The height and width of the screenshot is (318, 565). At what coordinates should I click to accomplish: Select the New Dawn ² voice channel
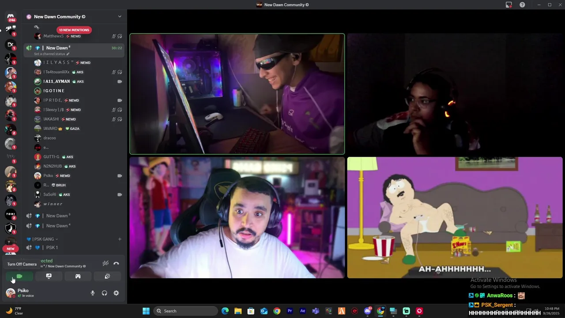click(74, 50)
